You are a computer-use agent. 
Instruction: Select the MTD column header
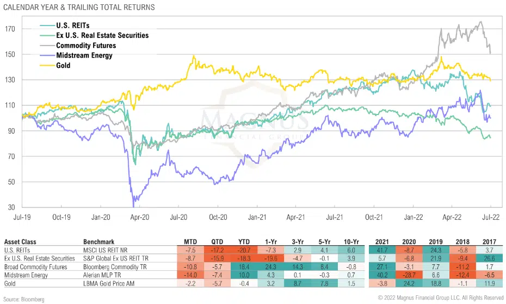190,240
